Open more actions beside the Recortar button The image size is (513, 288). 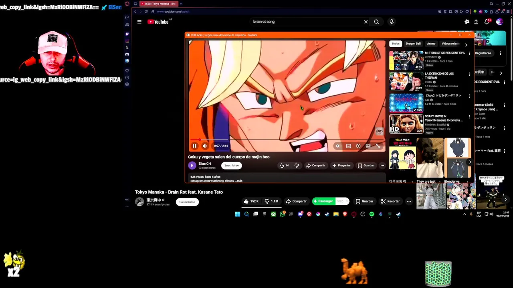(x=409, y=202)
